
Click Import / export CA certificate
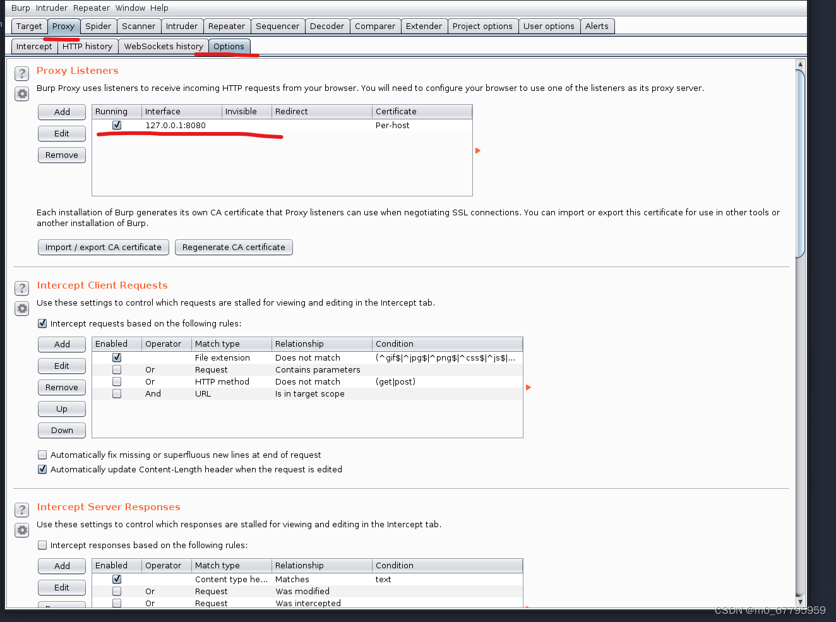point(104,247)
